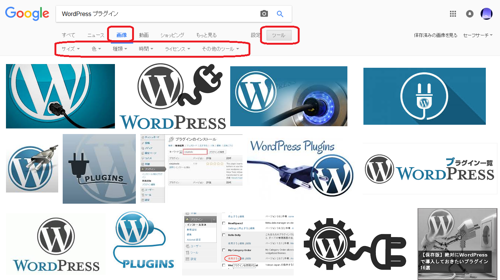Open プラグインのインストール screenshot thumbnail

191,169
